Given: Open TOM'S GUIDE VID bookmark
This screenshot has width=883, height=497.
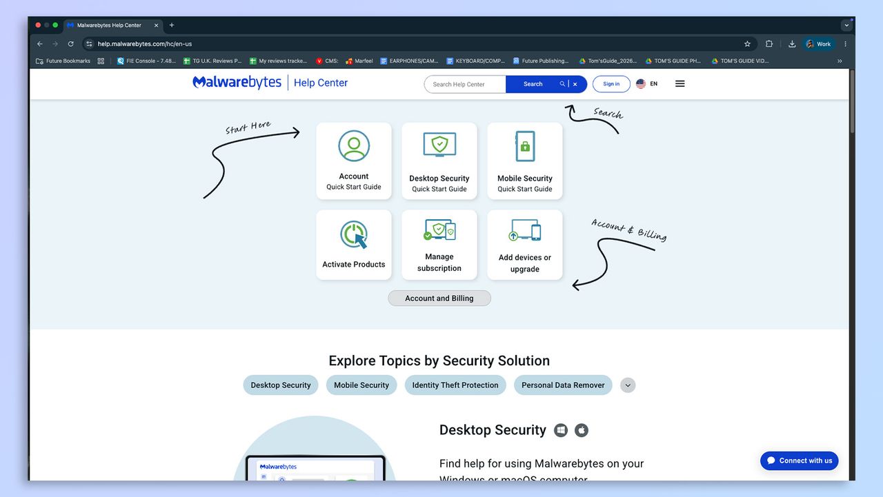Looking at the screenshot, I should pos(740,61).
